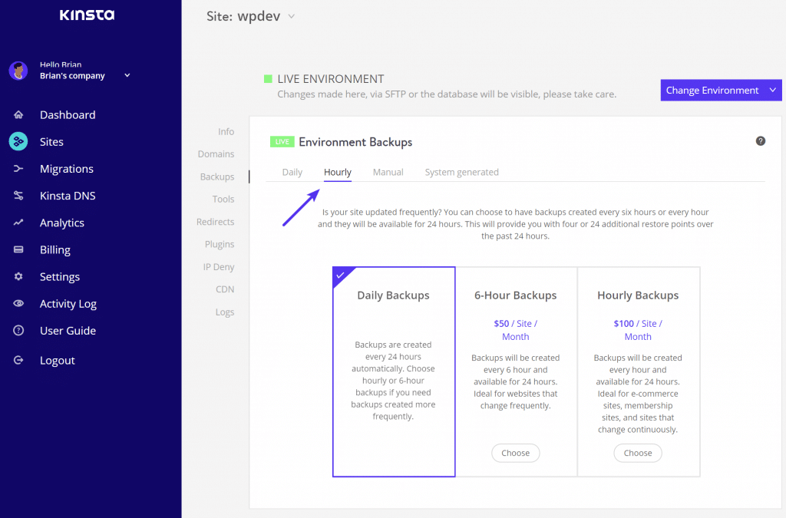
Task: Click the Activity Log eye icon
Action: coord(18,304)
